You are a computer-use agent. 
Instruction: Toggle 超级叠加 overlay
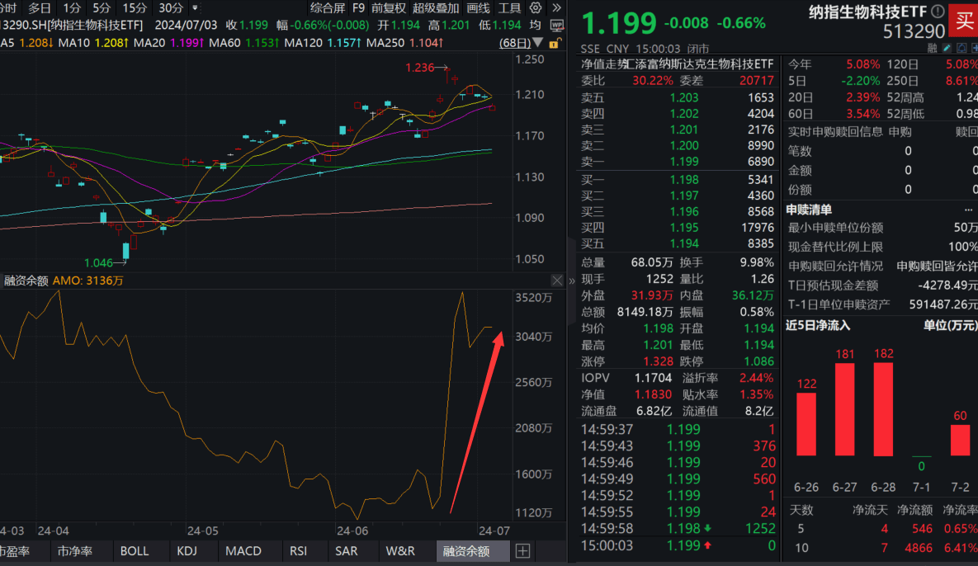coord(436,8)
